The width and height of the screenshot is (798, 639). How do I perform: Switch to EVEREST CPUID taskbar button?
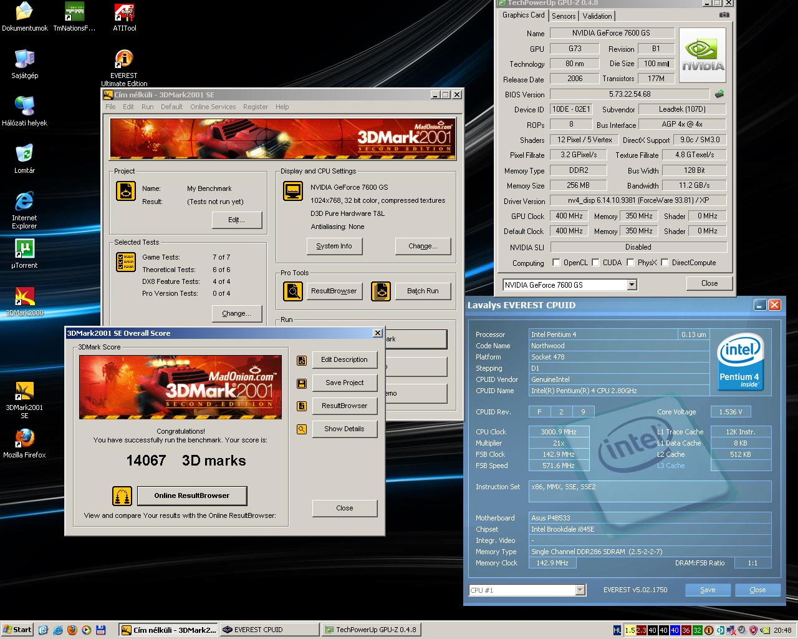tap(270, 630)
